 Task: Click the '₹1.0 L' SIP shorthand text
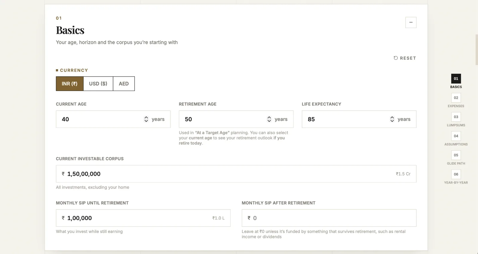tap(218, 218)
